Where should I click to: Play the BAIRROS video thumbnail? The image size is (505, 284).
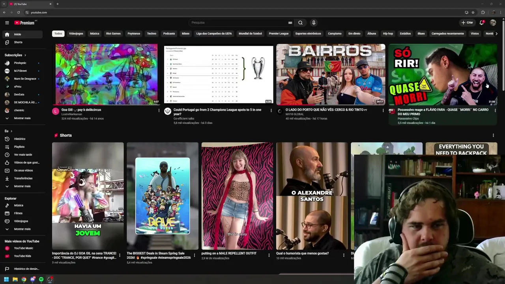point(331,74)
